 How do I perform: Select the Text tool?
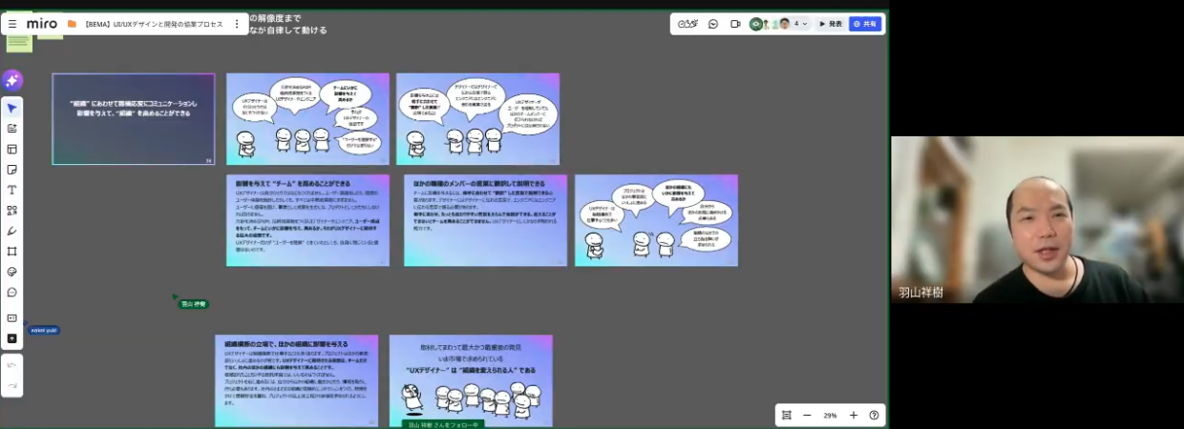[12, 190]
